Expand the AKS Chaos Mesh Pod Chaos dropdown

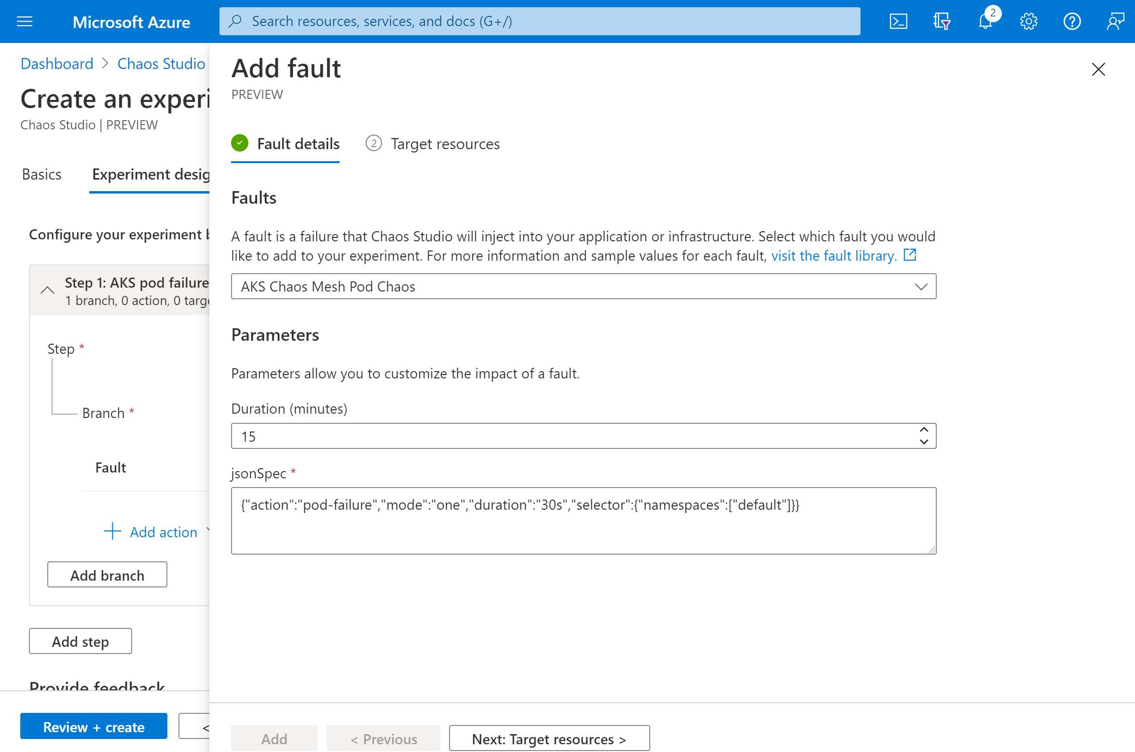point(920,286)
